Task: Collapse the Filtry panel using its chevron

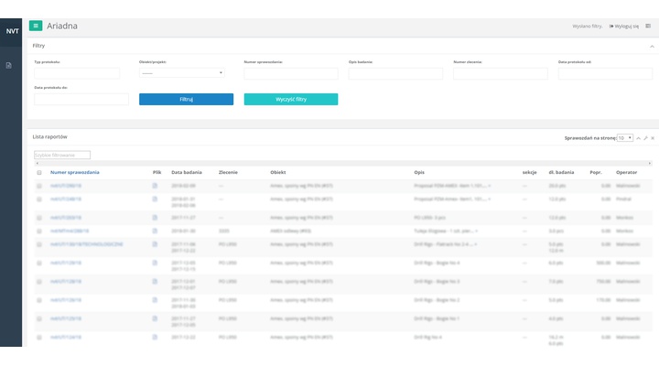Action: point(652,46)
